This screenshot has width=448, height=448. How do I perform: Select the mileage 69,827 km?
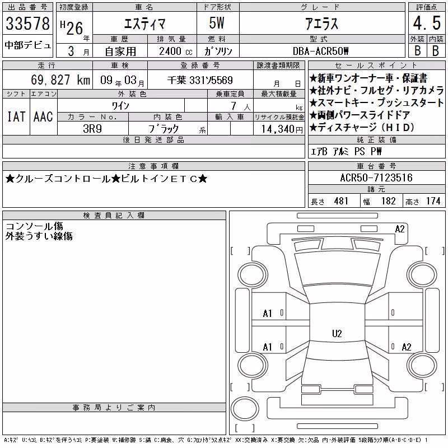pos(60,80)
